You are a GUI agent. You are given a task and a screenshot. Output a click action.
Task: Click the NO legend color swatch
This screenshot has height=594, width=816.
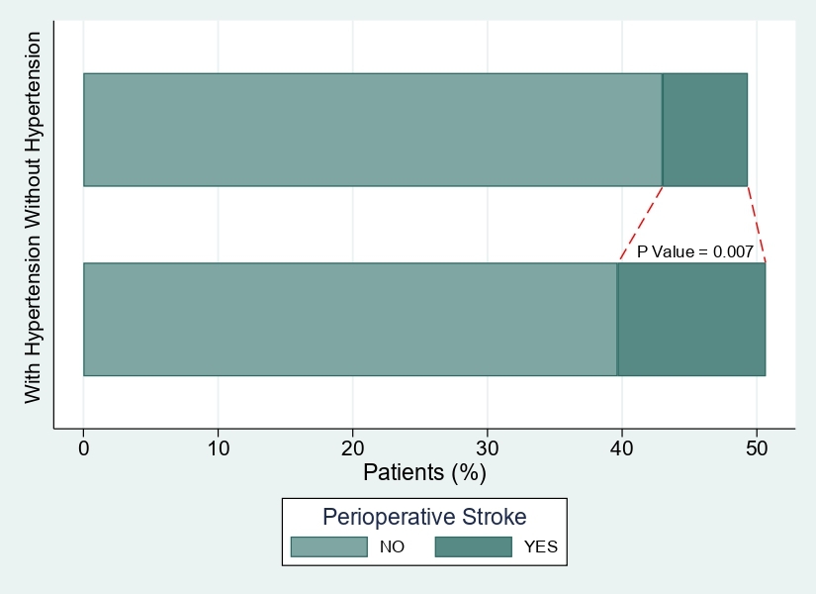[327, 546]
